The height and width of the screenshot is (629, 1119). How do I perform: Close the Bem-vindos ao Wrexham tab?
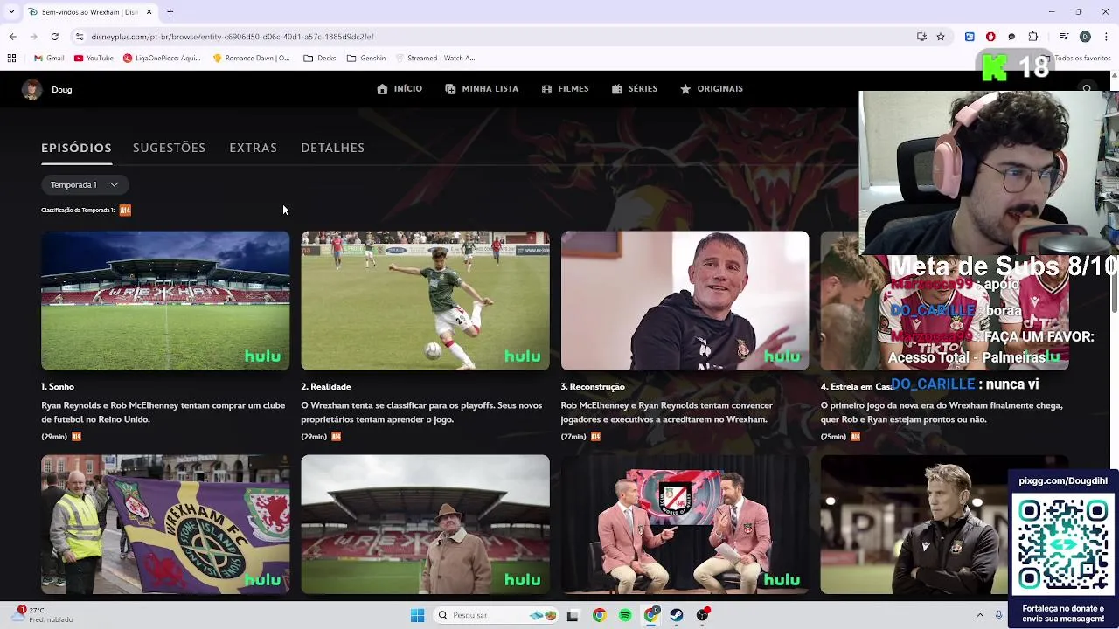(149, 12)
